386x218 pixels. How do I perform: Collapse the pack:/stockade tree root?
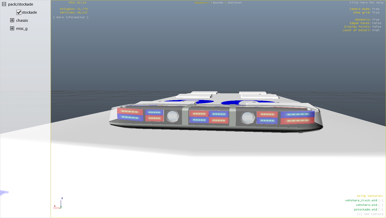(x=4, y=4)
